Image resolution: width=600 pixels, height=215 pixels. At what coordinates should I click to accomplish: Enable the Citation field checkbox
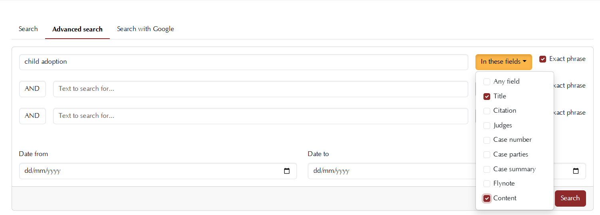[x=487, y=111]
